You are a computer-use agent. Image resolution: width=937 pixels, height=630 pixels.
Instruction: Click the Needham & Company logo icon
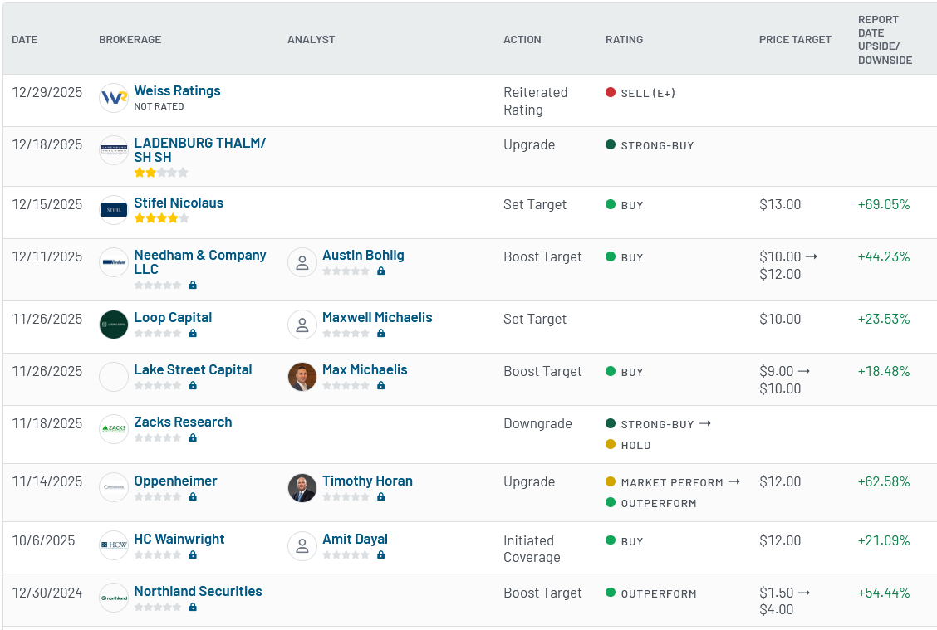point(114,262)
